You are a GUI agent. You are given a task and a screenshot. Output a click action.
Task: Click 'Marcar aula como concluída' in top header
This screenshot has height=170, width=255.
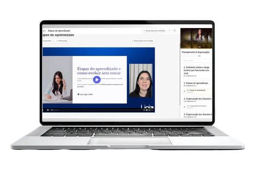[154, 31]
